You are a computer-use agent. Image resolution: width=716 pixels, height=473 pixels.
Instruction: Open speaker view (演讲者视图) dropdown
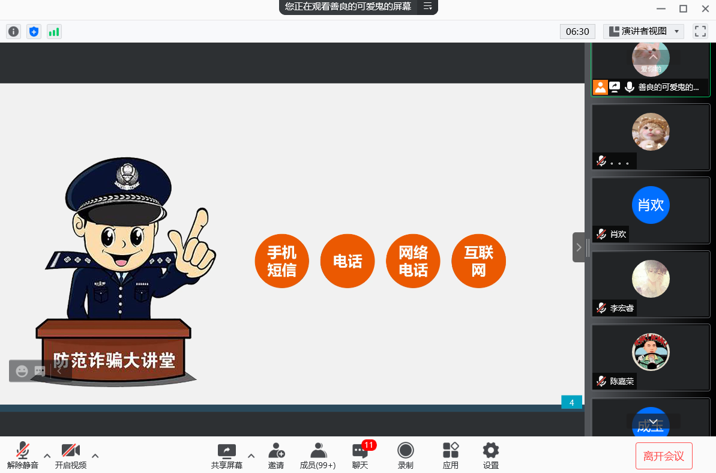click(x=643, y=31)
